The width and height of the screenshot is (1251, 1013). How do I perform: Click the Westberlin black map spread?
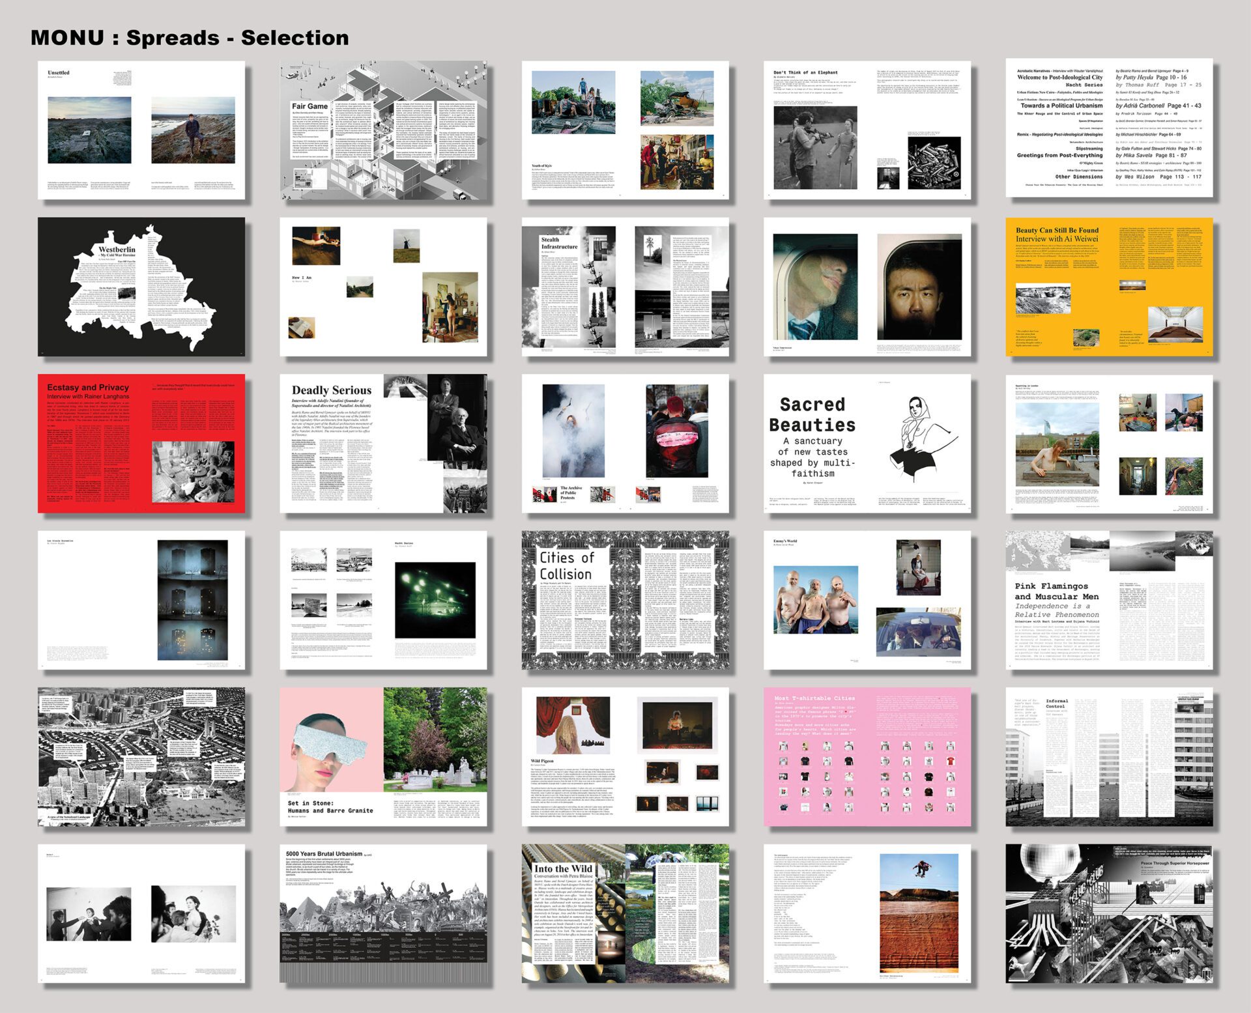[141, 287]
